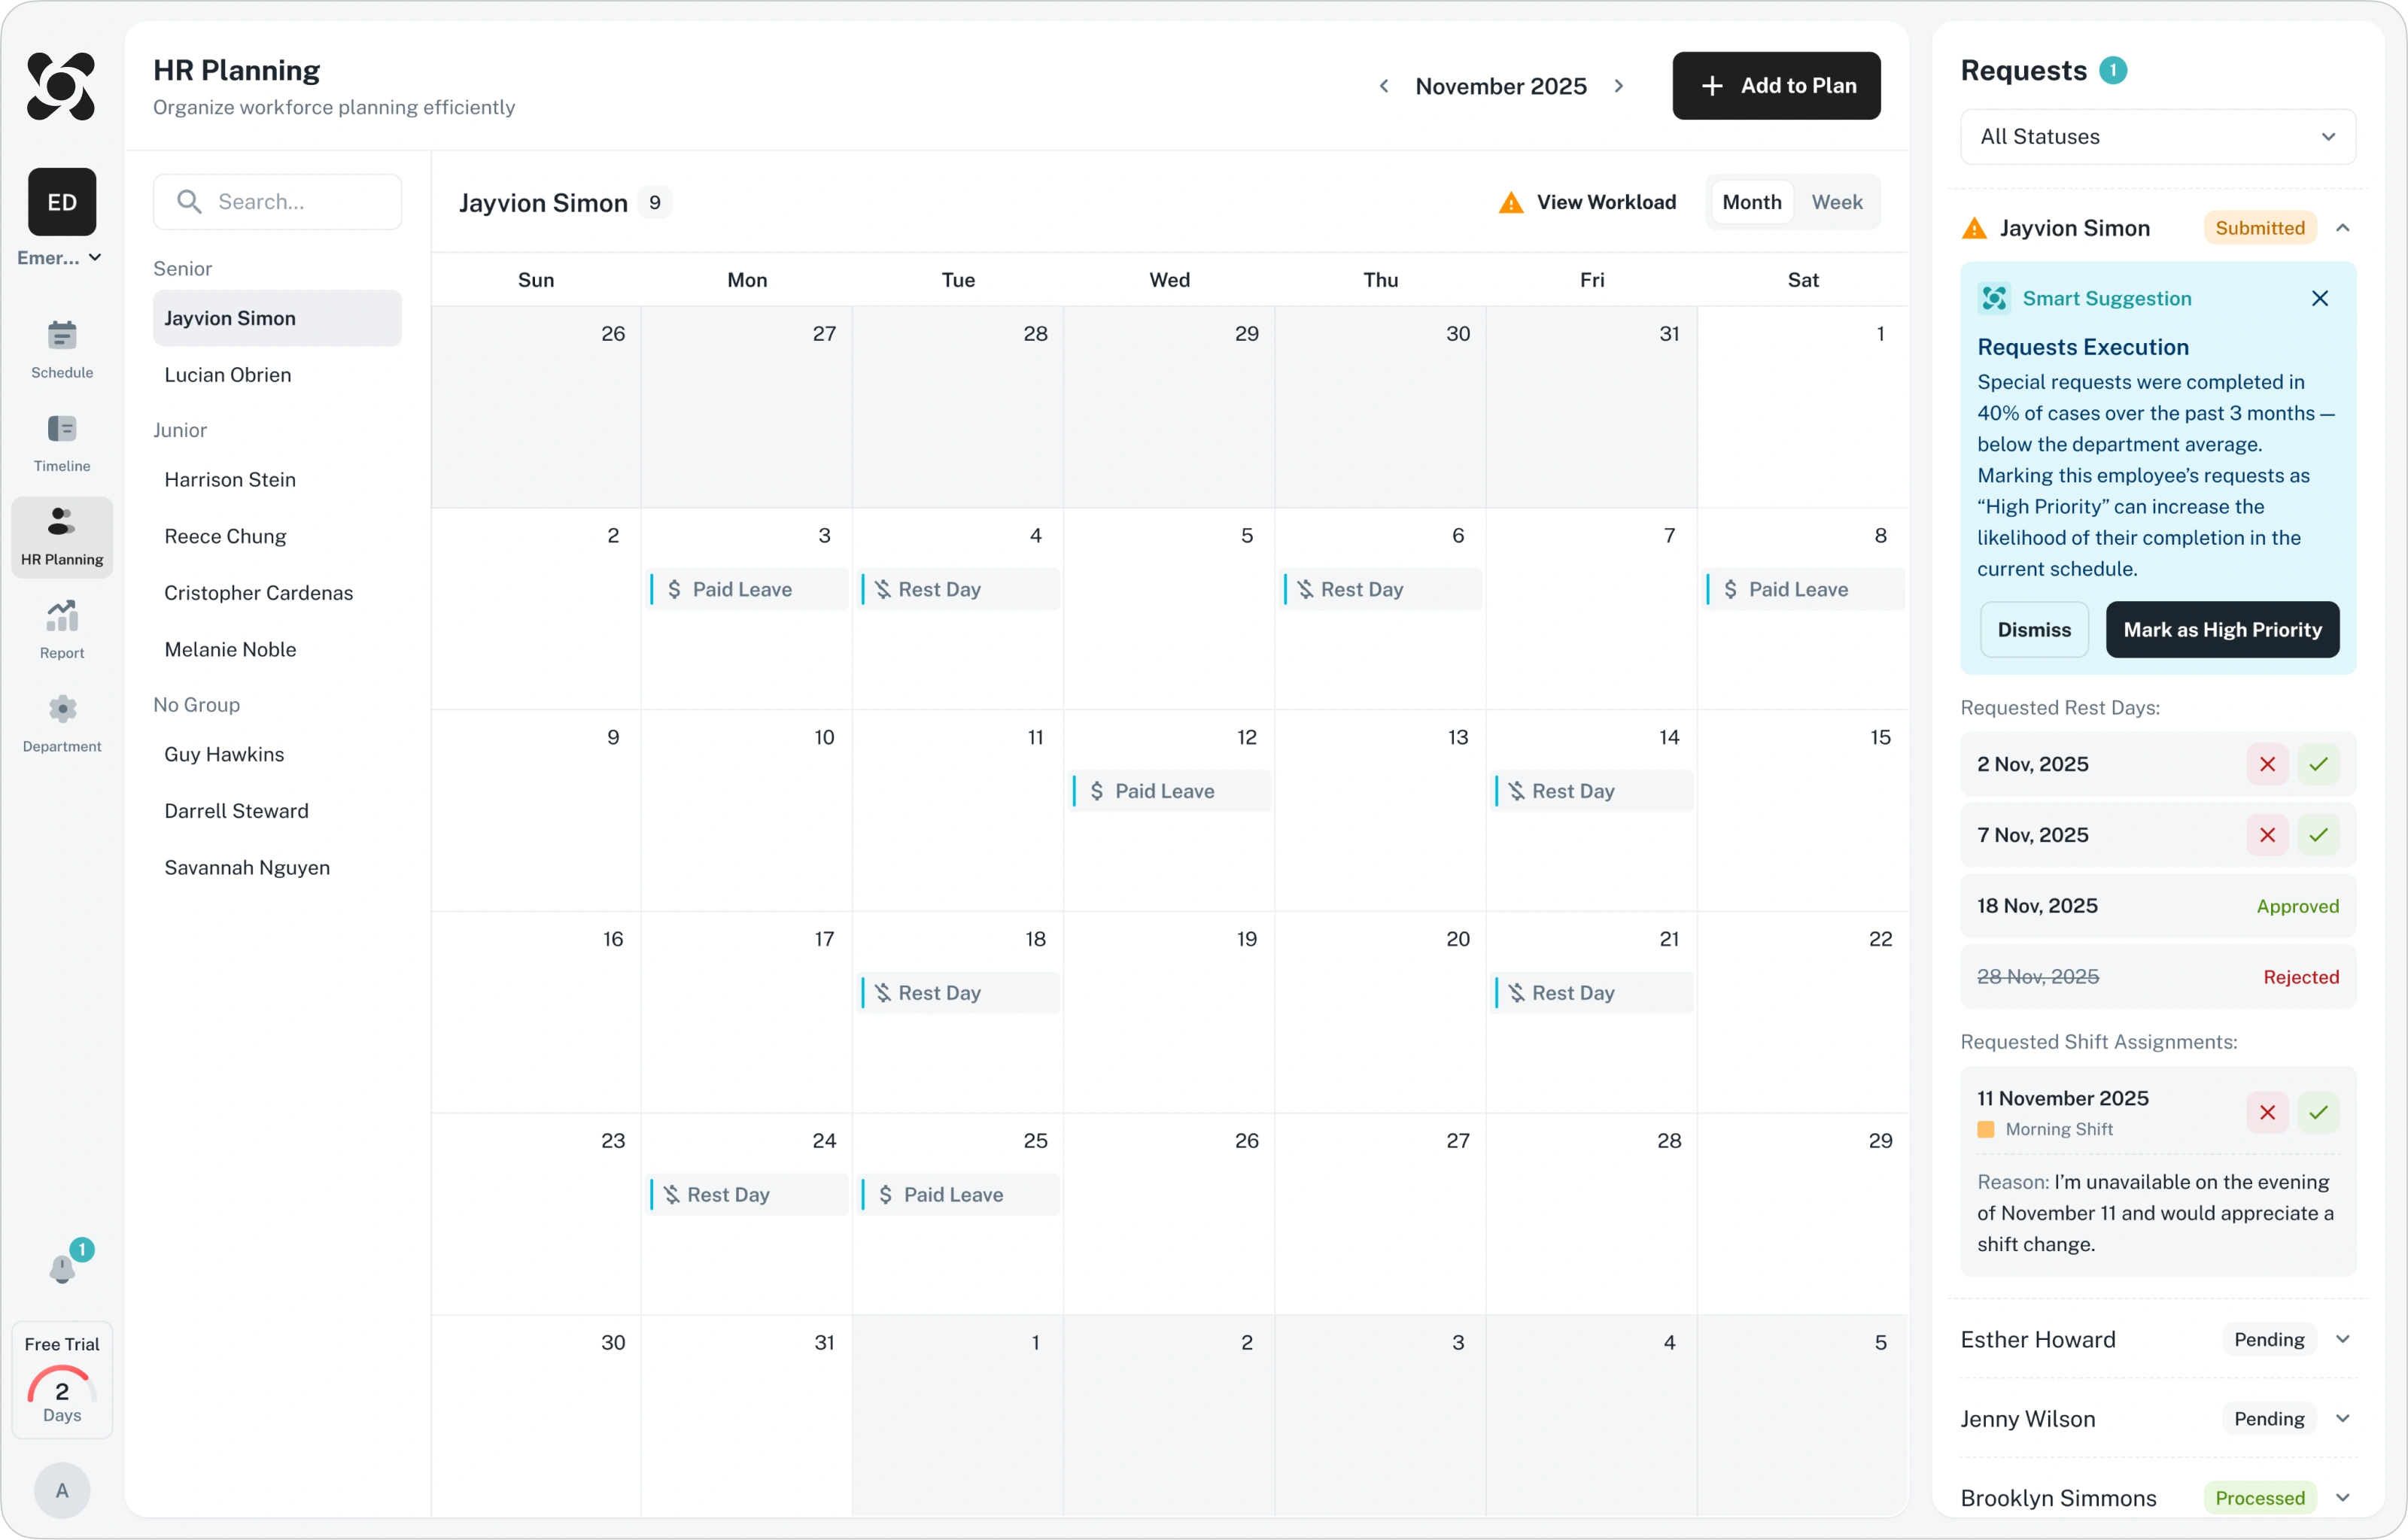
Task: Click the Mark as High Priority button
Action: click(2222, 629)
